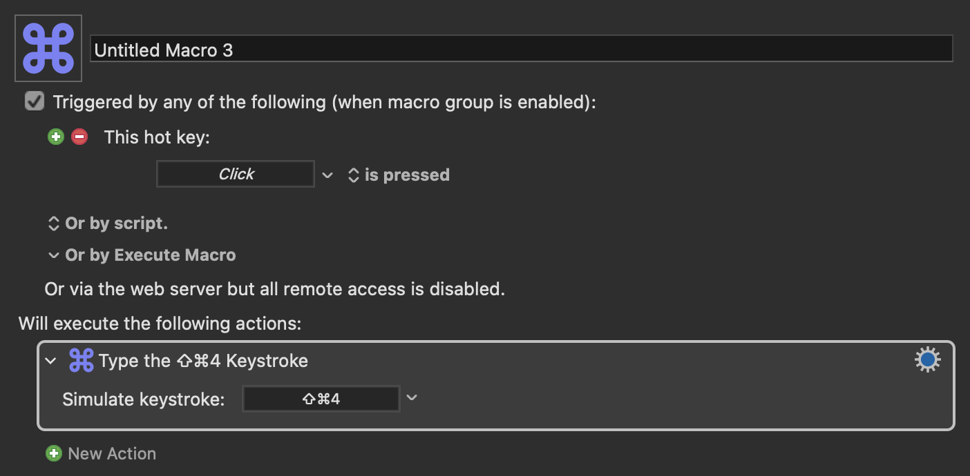Open the 'Or by script' options
This screenshot has width=970, height=476.
108,224
